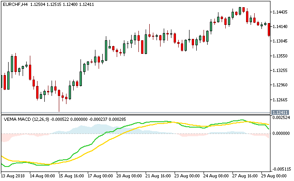
Task: Click the 1.12665 price axis label
Action: 281,100
